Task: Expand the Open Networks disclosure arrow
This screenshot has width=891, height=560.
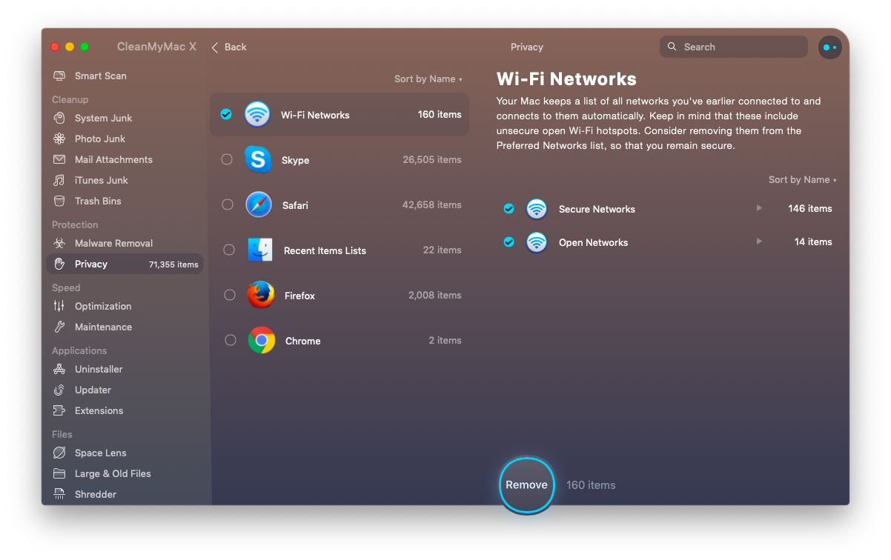Action: tap(759, 241)
